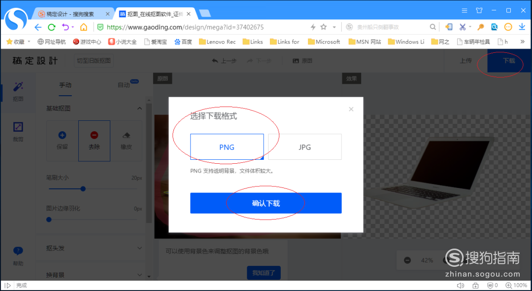
Task: Select the 裁剪 crop sidebar tool
Action: pyautogui.click(x=18, y=132)
